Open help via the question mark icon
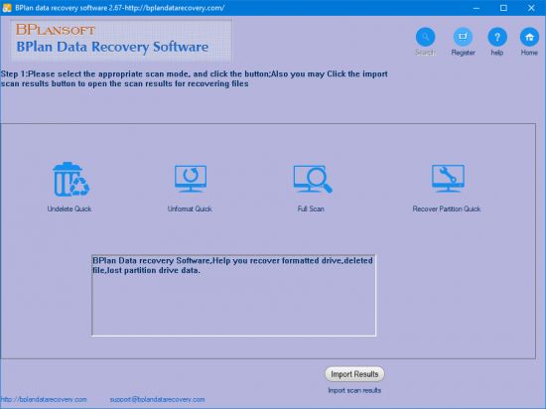The height and width of the screenshot is (409, 546). pos(497,37)
